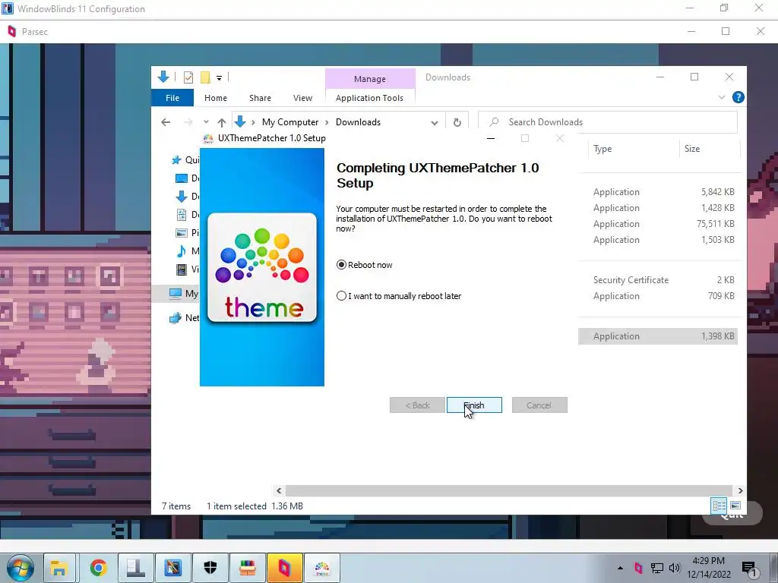Open Parsec app on the taskbar
The height and width of the screenshot is (583, 778).
pos(284,568)
